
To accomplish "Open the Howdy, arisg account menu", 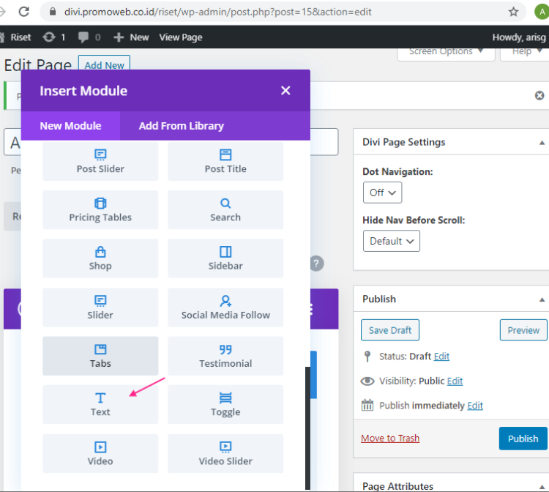I will point(519,37).
